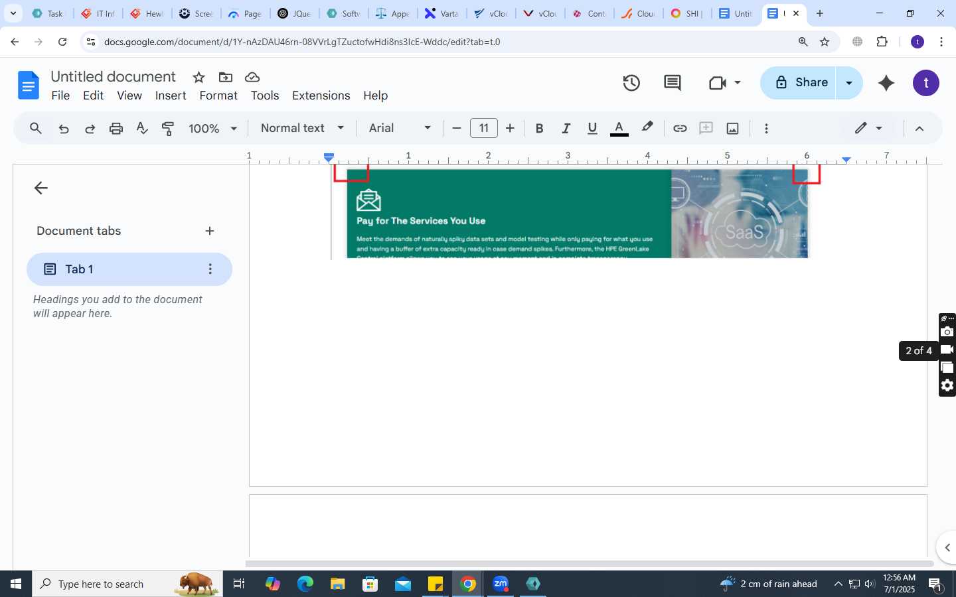Screen dimensions: 956x597
Task: Undo the last action
Action: (64, 129)
